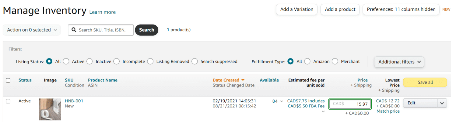Open the Learn more link

[102, 12]
